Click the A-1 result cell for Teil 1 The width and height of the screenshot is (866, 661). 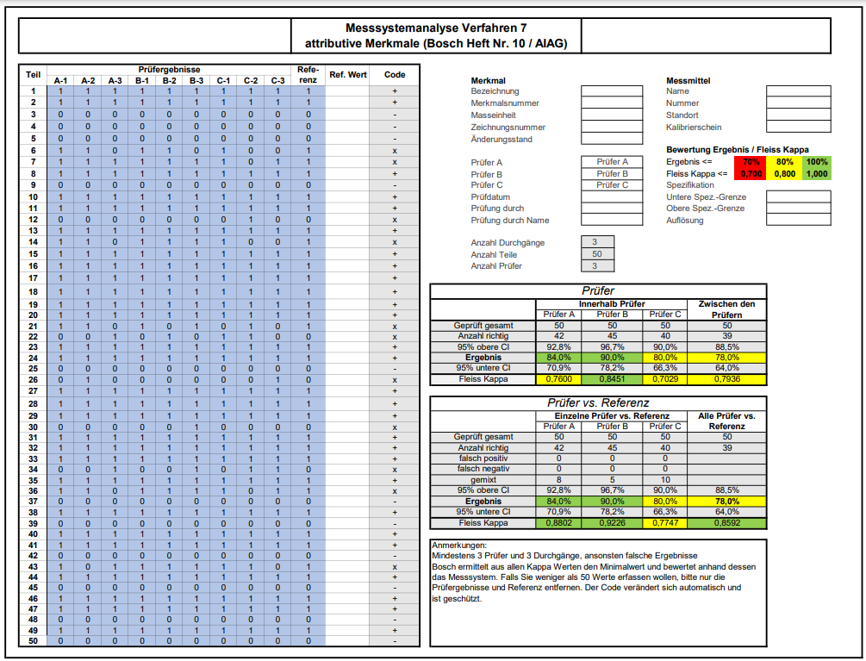[x=60, y=90]
